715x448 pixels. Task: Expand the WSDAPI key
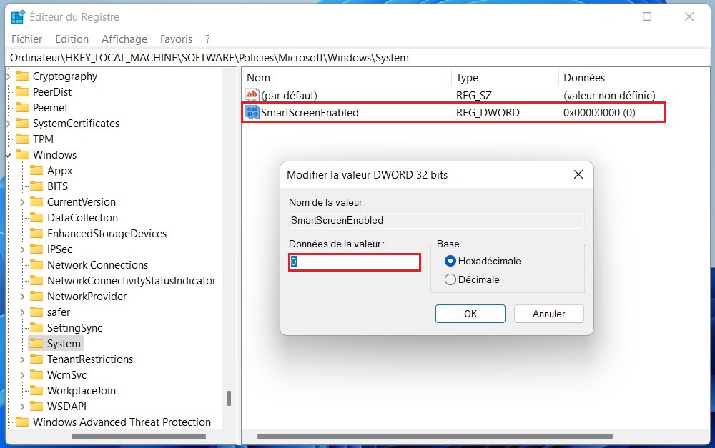22,407
